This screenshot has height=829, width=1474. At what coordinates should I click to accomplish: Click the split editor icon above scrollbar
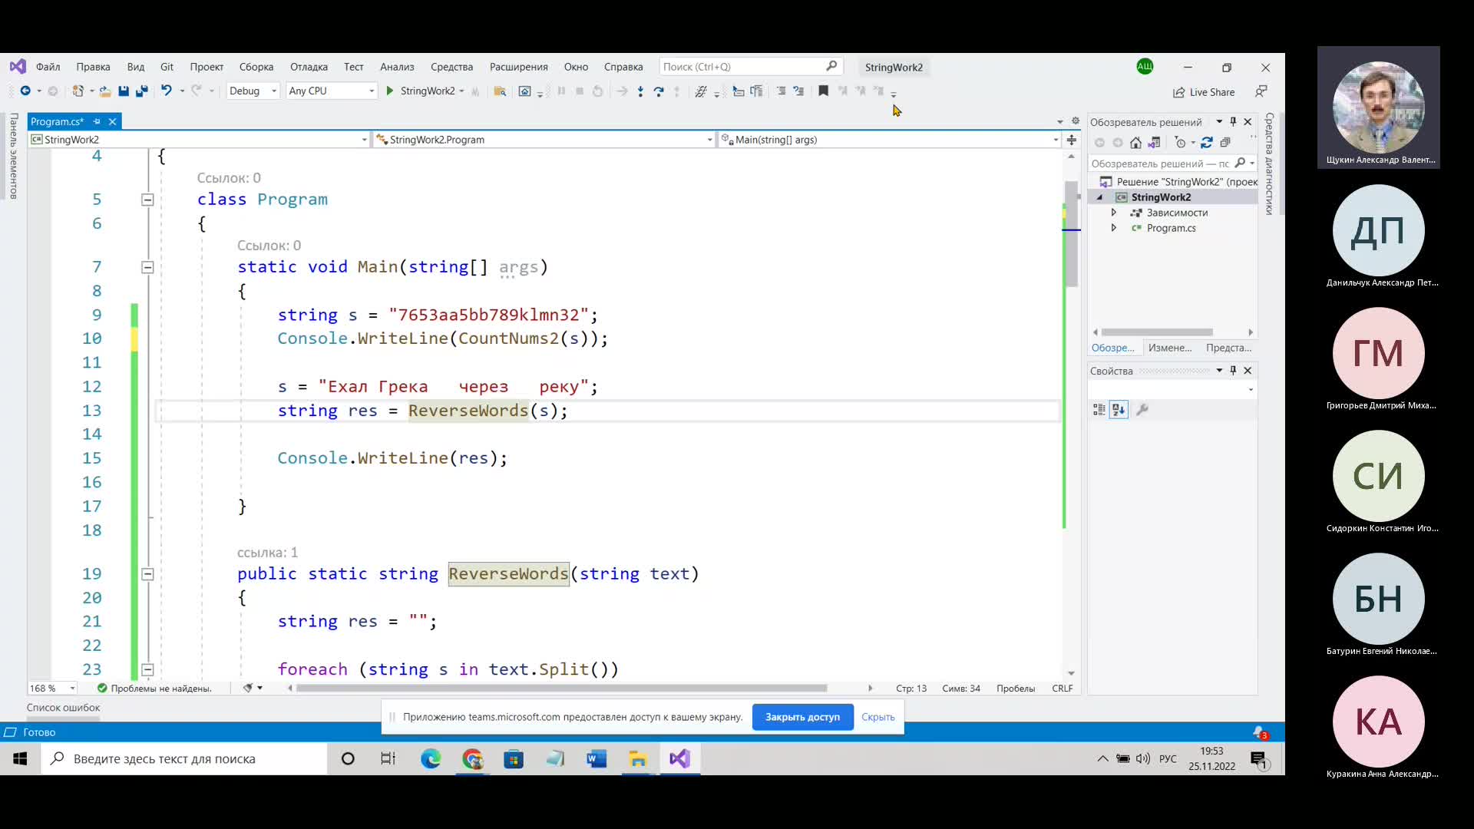(x=1072, y=140)
